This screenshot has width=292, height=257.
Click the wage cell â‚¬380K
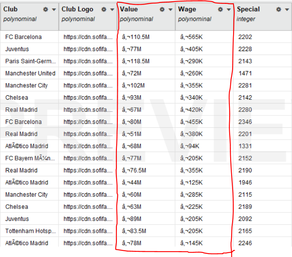(191, 134)
